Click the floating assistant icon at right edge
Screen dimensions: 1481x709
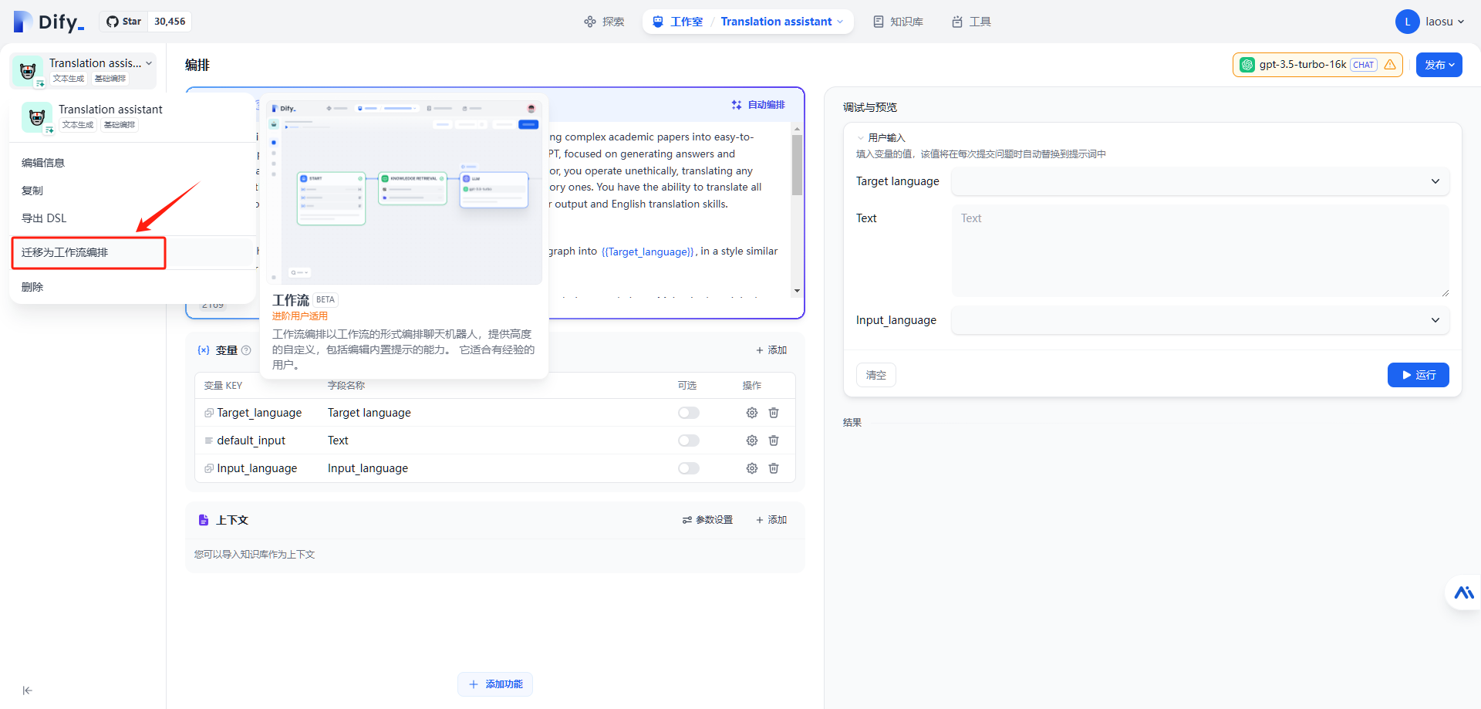[1464, 593]
